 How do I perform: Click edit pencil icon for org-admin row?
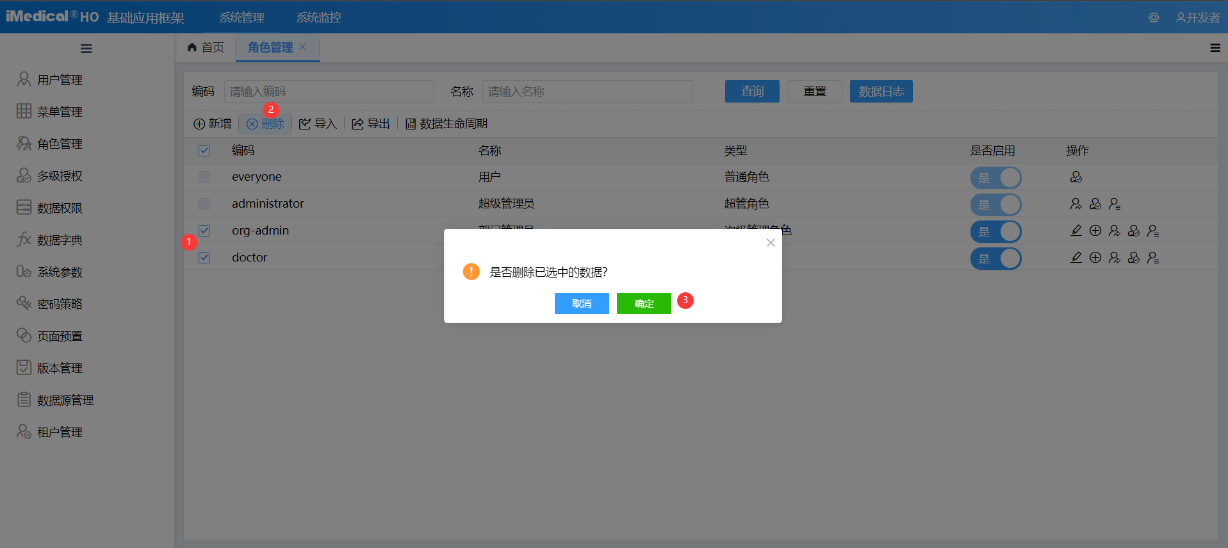pyautogui.click(x=1076, y=231)
